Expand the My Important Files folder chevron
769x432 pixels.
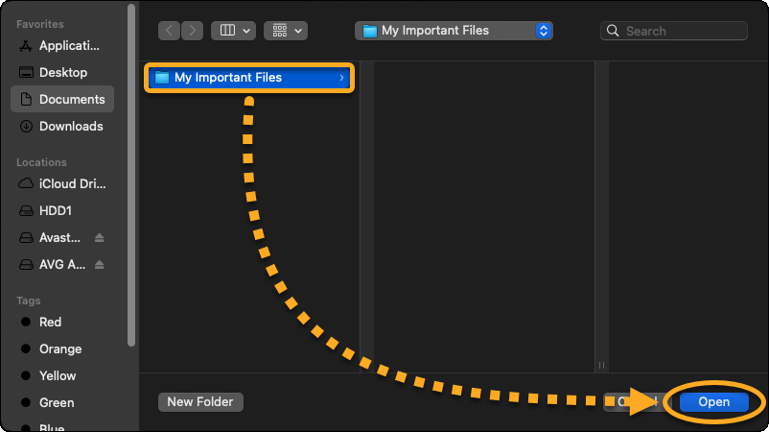[x=341, y=78]
